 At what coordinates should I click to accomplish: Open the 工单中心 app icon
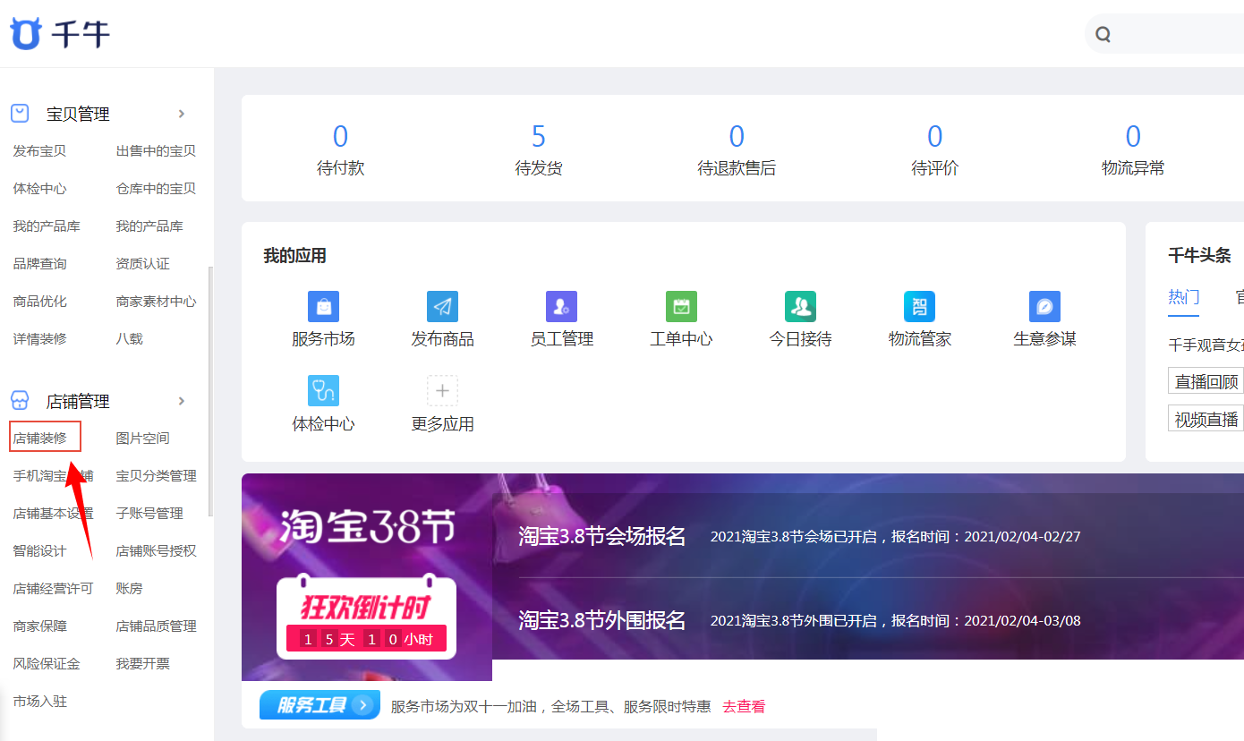[681, 306]
